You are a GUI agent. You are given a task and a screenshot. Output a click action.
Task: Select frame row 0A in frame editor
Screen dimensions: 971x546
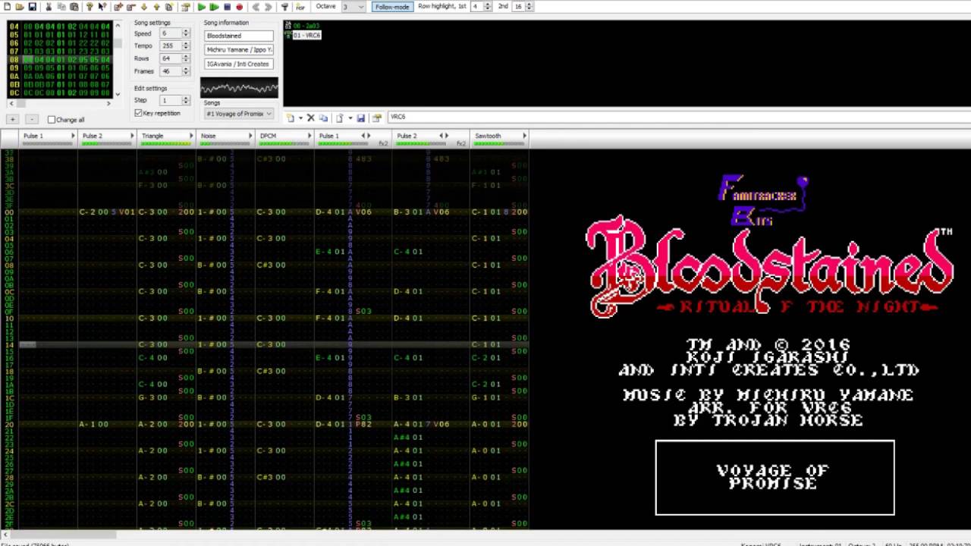pyautogui.click(x=59, y=76)
